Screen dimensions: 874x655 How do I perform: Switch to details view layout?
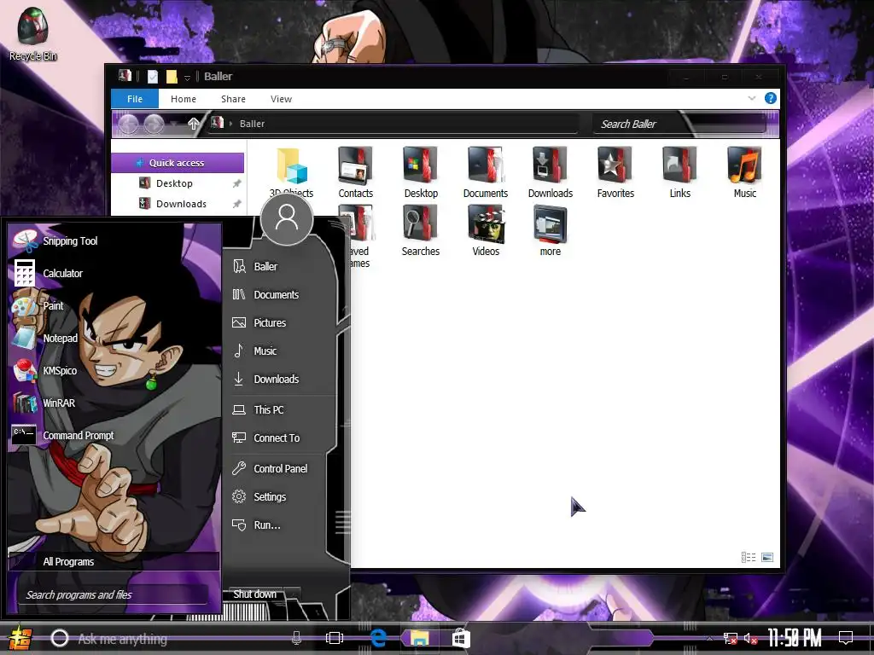[748, 557]
